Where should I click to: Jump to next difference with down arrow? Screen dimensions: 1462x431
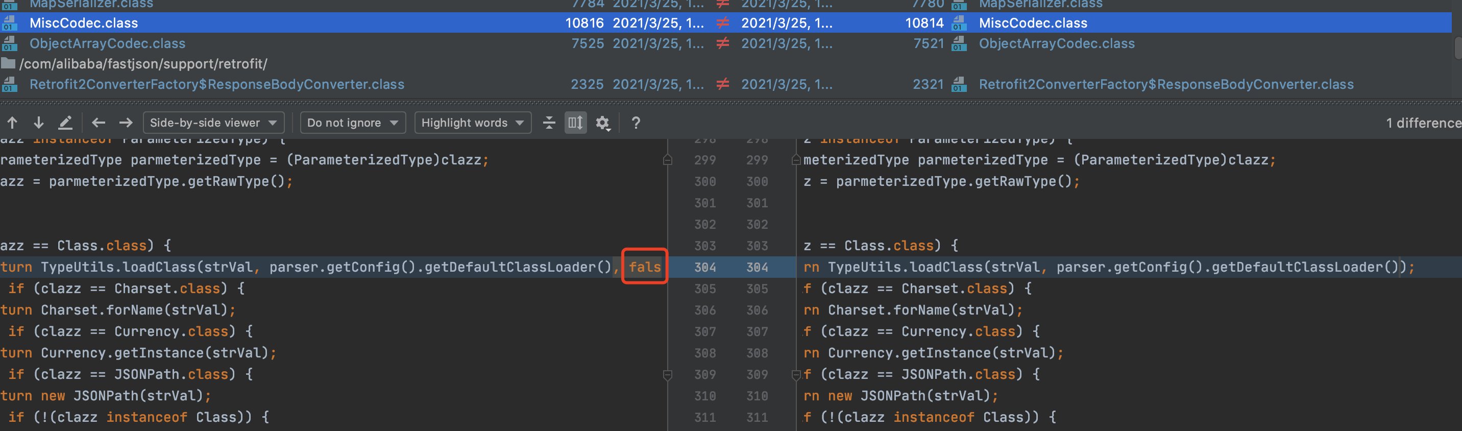click(x=39, y=123)
